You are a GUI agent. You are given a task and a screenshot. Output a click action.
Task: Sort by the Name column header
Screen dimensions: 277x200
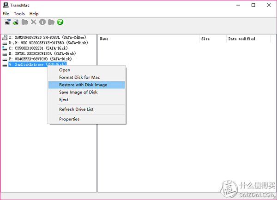148,39
